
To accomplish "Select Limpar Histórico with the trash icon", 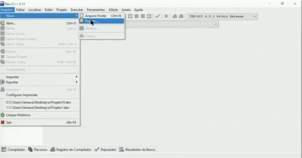I will point(18,115).
